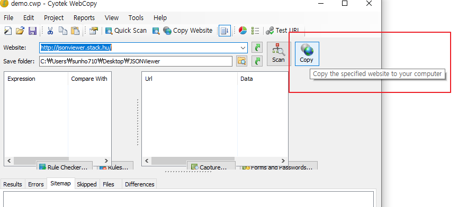
Task: Click the Compare With column header
Action: 89,79
